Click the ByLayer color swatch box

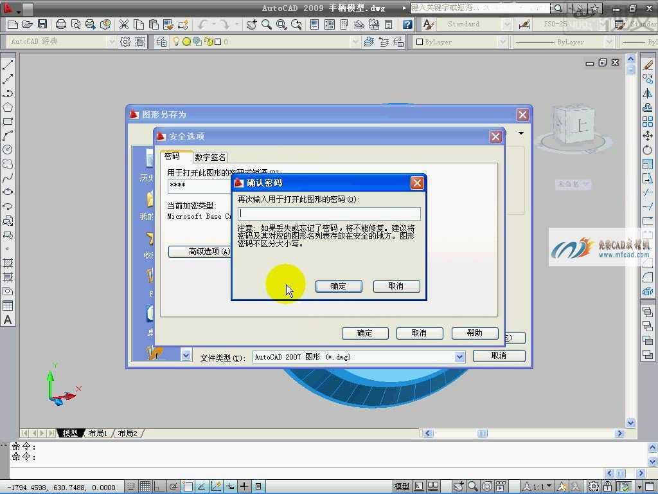pos(419,42)
